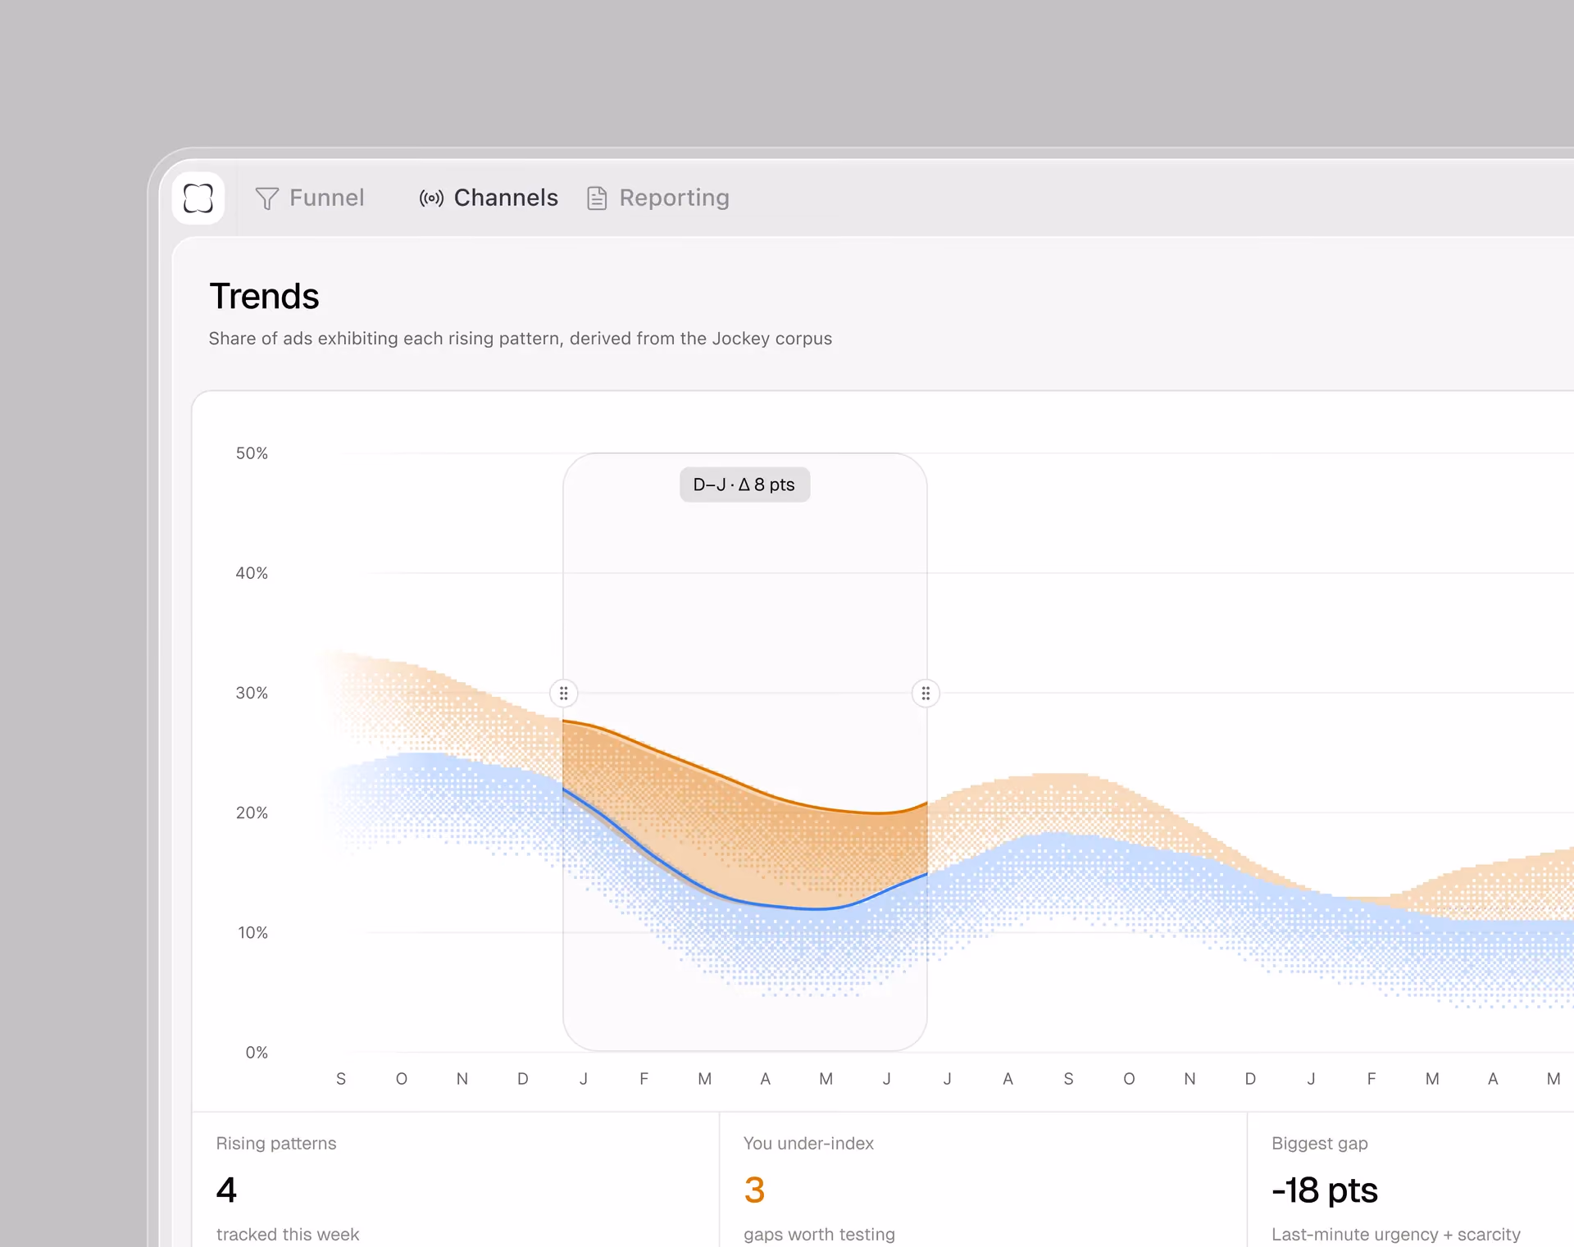Image resolution: width=1574 pixels, height=1247 pixels.
Task: Click the 40% y-axis label
Action: (252, 573)
